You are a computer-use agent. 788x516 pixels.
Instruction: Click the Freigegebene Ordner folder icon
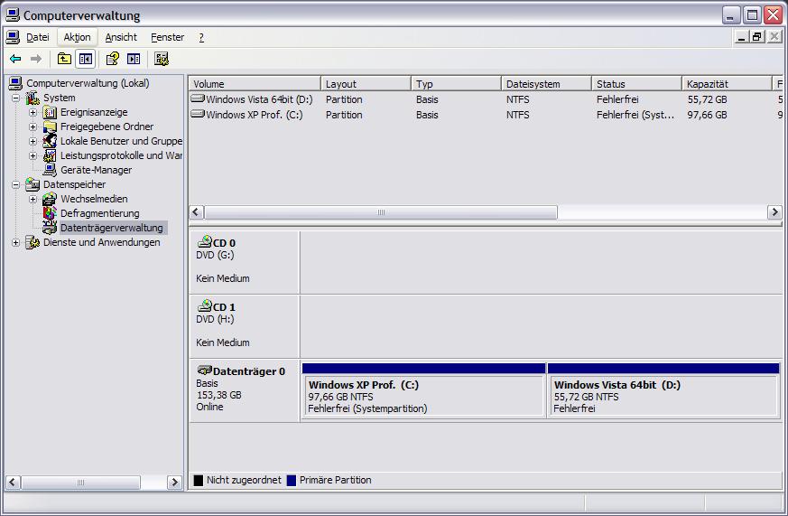50,127
